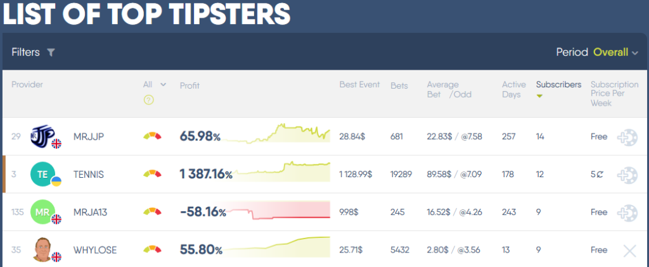
Task: Click the Filters funnel icon
Action: click(51, 53)
